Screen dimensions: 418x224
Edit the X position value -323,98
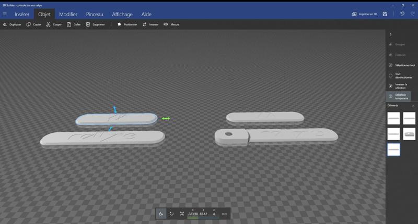(x=193, y=214)
